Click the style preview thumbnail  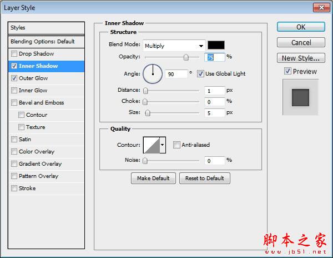300,97
